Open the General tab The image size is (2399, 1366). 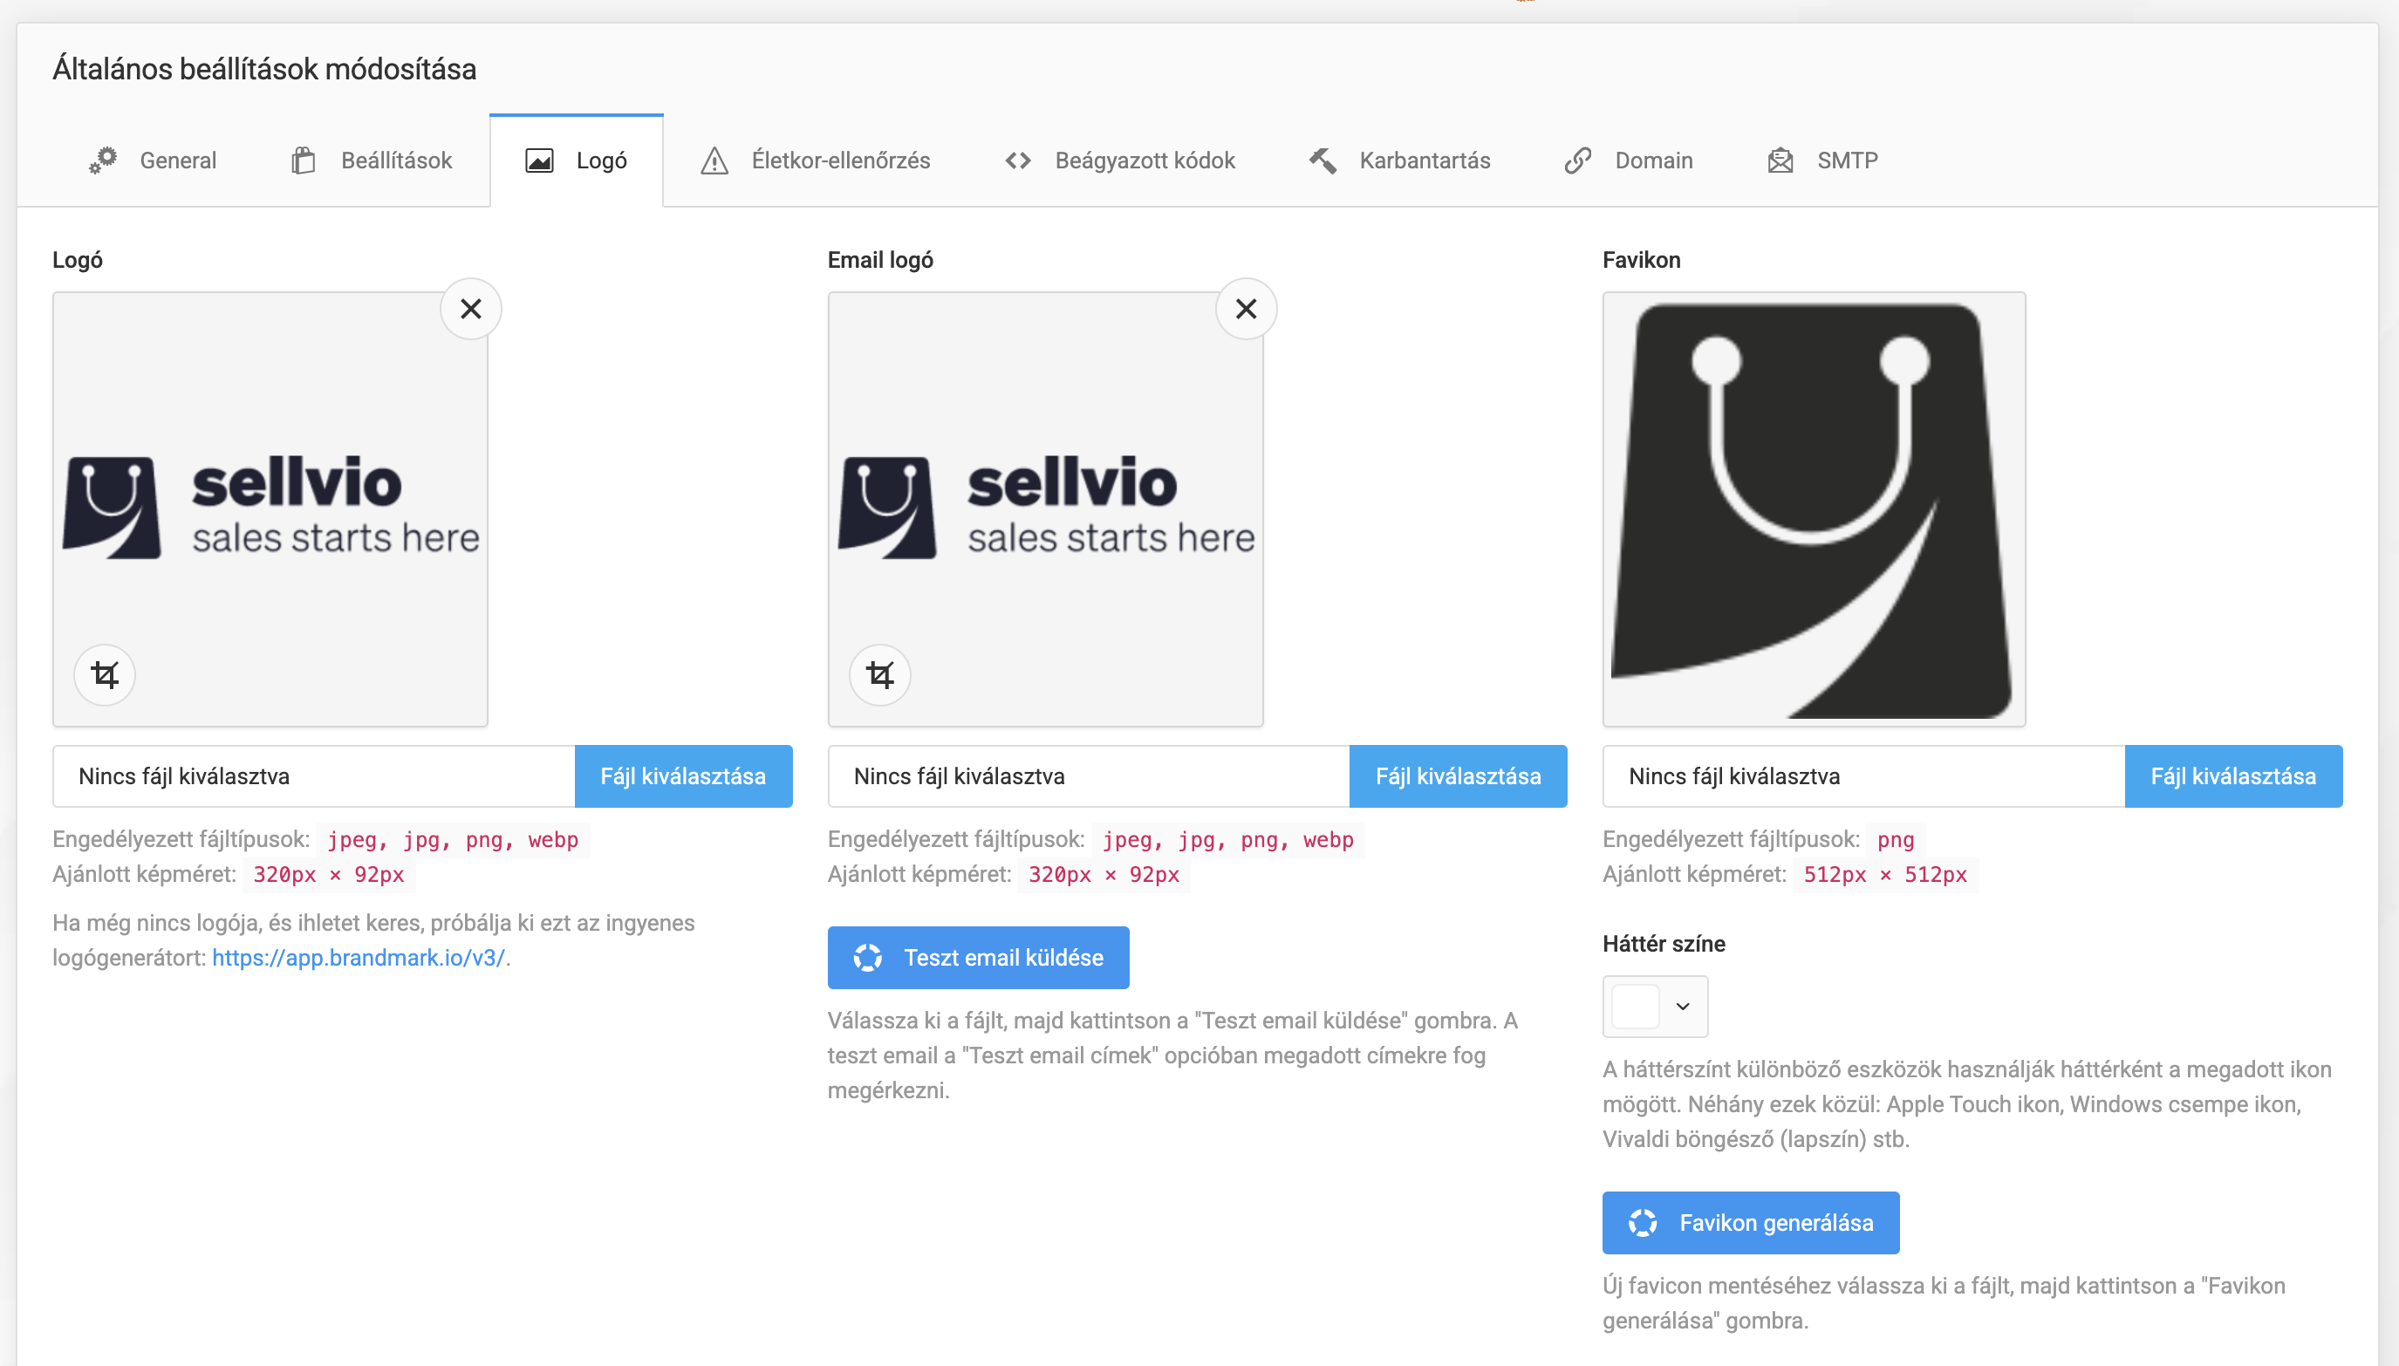coord(153,161)
